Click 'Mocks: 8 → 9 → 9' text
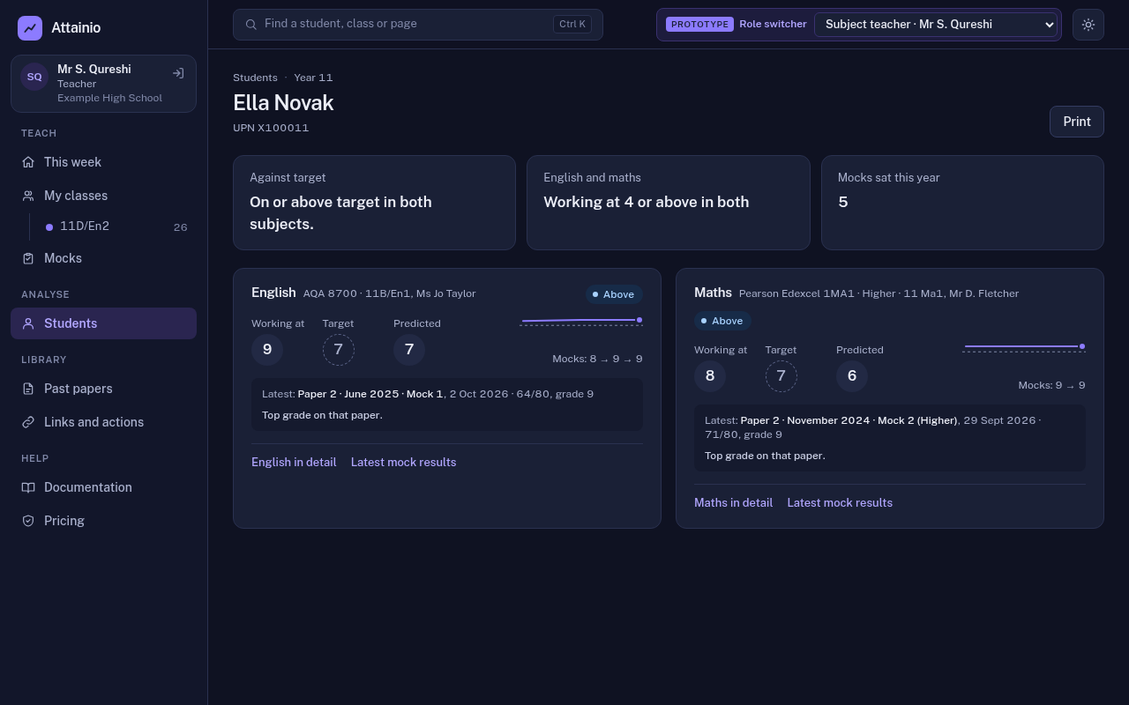The width and height of the screenshot is (1129, 705). [597, 359]
